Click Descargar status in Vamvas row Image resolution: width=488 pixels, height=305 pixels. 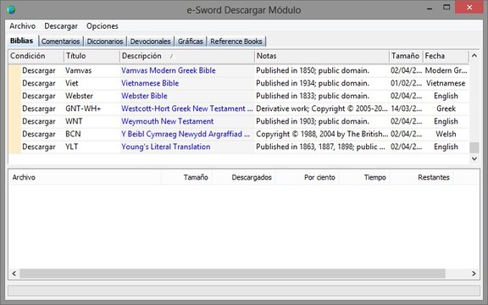tap(39, 70)
